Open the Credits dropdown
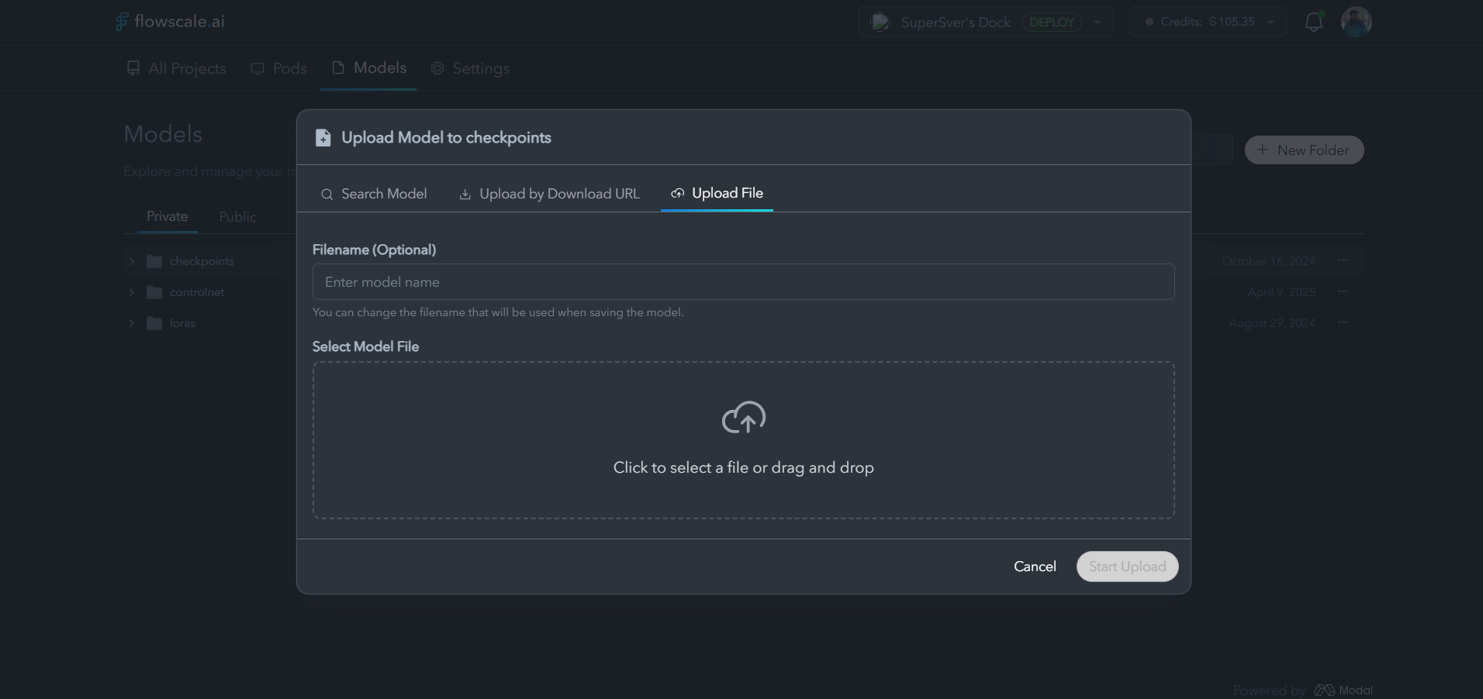 coord(1271,22)
